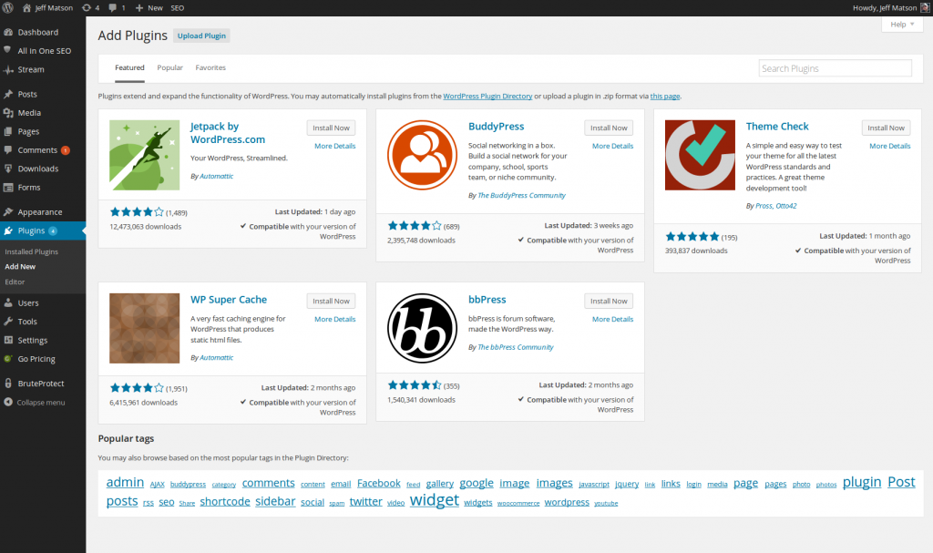Screen dimensions: 933x553
Task: Click the 'twitter' popular tag
Action: pyautogui.click(x=366, y=502)
